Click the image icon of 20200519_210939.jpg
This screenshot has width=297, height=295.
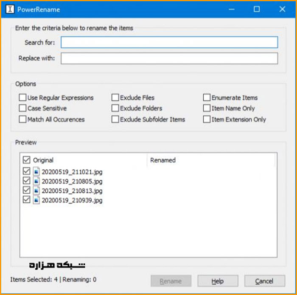click(x=36, y=200)
